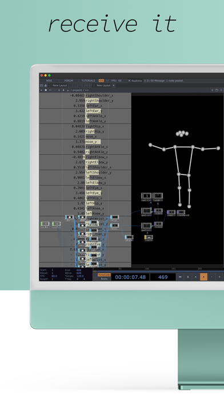The width and height of the screenshot is (224, 398).
Task: Toggle the Realtime checkbox
Action: [129, 81]
